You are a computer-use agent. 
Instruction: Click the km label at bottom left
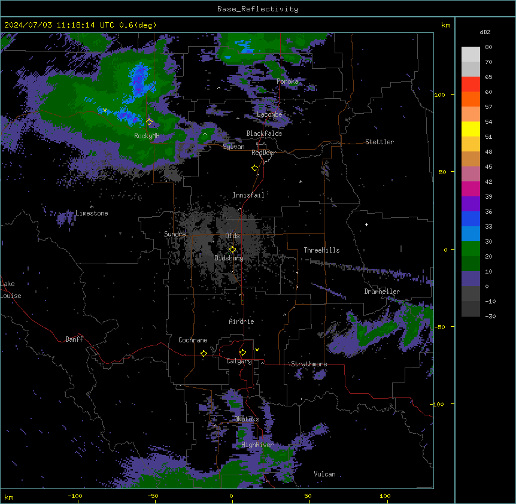tap(9, 497)
